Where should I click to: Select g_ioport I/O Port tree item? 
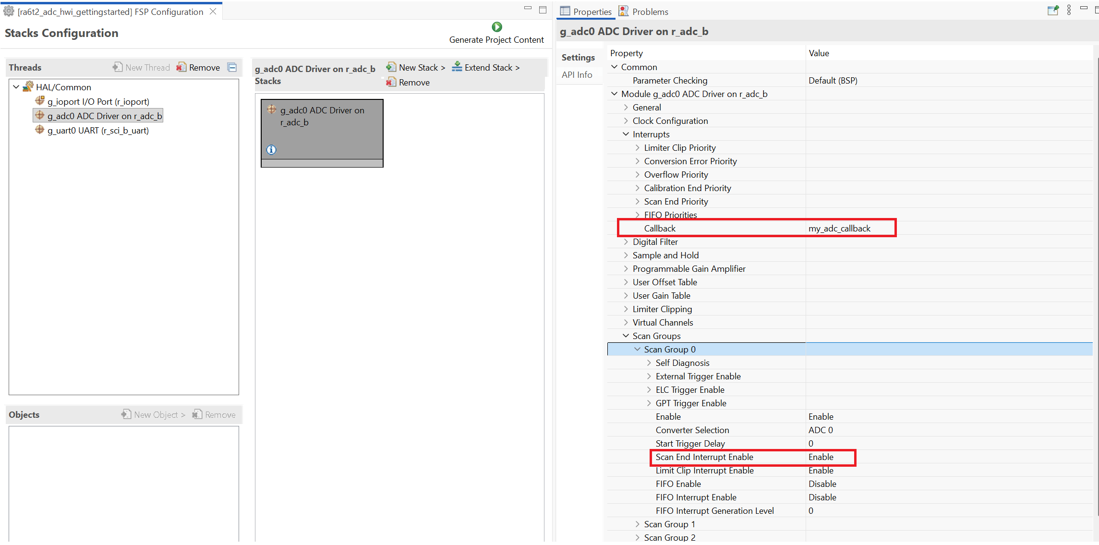coord(98,102)
